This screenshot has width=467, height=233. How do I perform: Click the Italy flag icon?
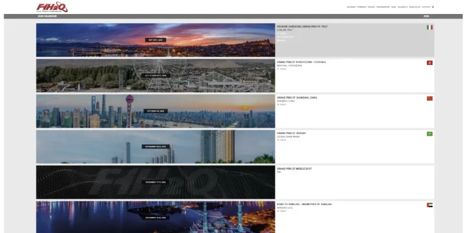(x=429, y=27)
